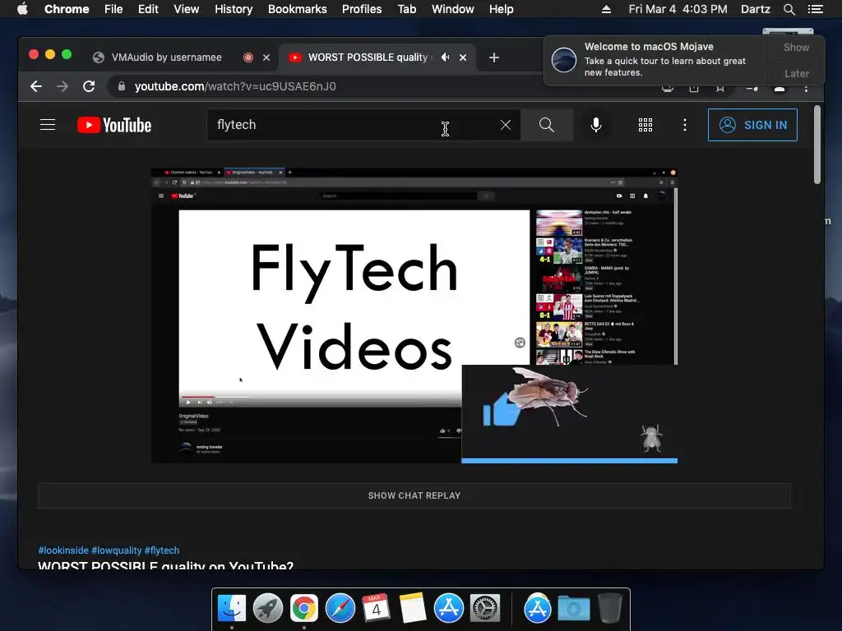Screen dimensions: 842x631
Task: Open YouTube settings three-dot menu
Action: pos(685,125)
